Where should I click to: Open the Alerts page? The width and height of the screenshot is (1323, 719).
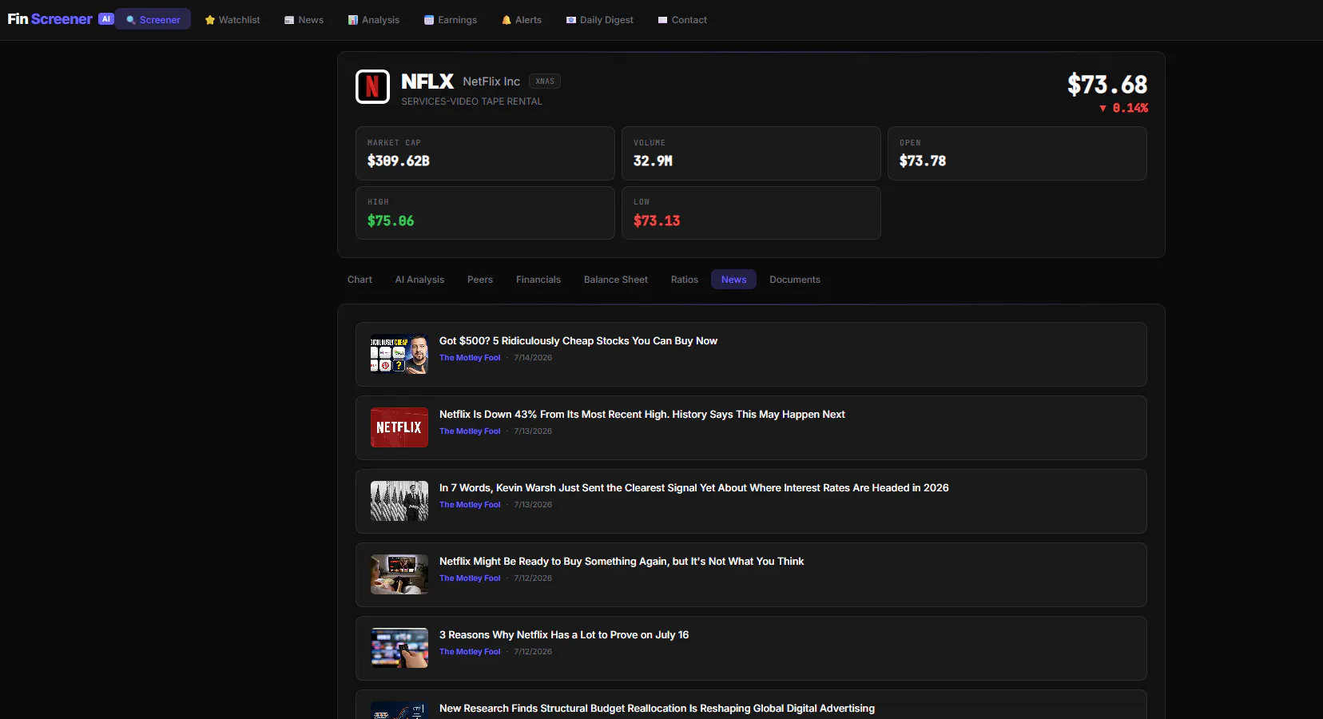522,20
